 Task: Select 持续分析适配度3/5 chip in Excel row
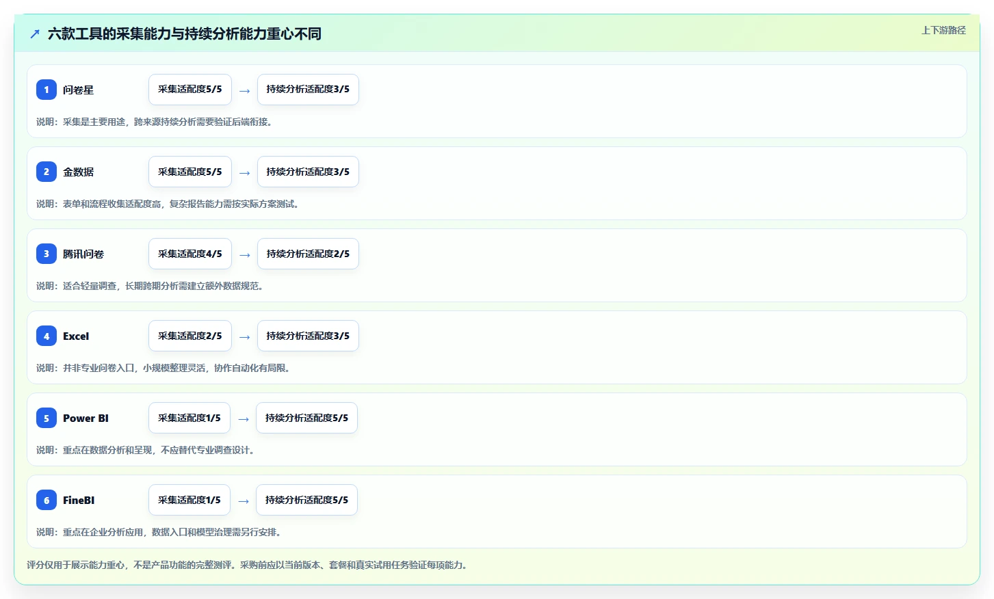coord(308,336)
